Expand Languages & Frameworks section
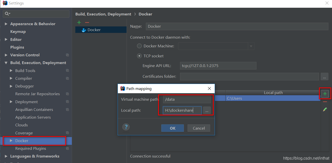The width and height of the screenshot is (332, 163). pos(6,156)
